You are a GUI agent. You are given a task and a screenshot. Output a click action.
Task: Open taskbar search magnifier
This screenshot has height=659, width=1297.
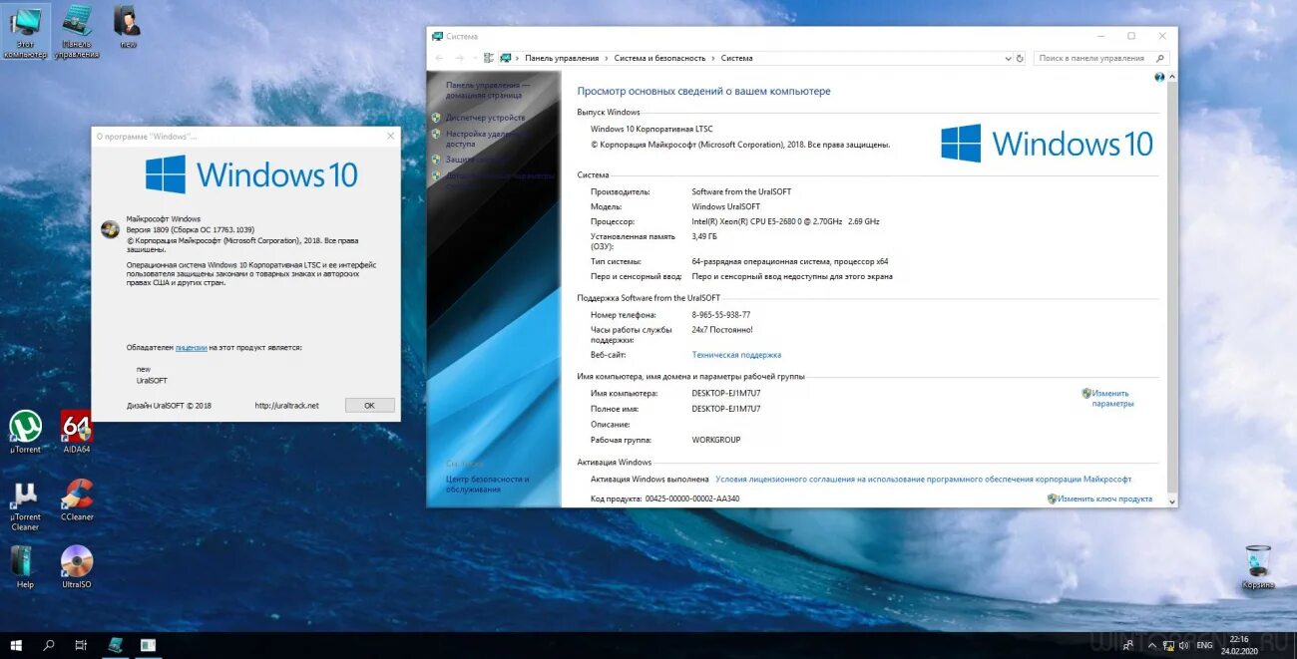[49, 645]
